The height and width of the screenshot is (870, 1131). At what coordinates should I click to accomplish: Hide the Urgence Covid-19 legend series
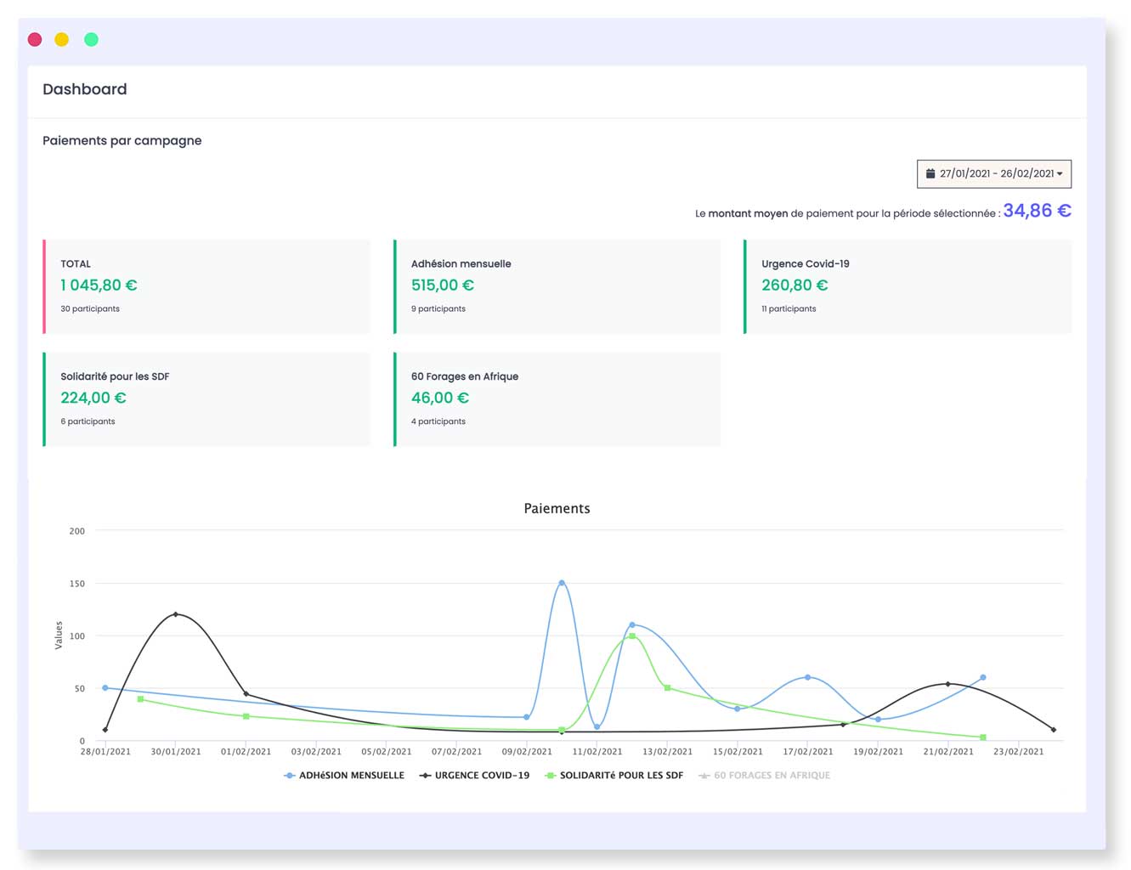tap(475, 775)
